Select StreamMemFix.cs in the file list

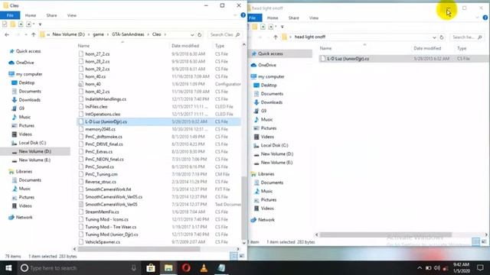point(102,212)
